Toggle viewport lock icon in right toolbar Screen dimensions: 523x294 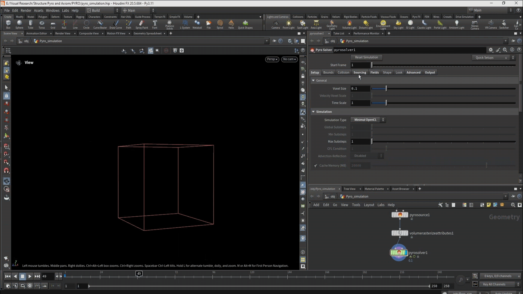pos(303,76)
